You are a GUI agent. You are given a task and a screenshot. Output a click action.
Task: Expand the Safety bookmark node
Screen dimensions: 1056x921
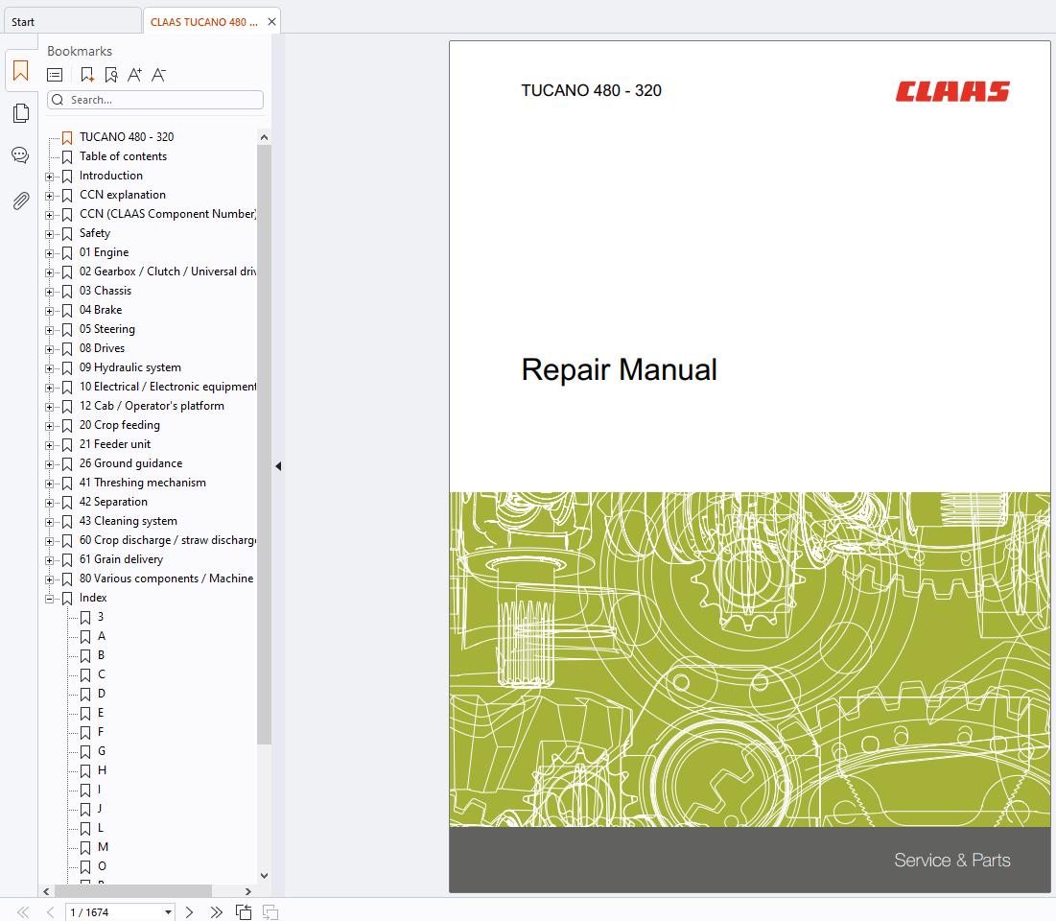[x=49, y=234]
